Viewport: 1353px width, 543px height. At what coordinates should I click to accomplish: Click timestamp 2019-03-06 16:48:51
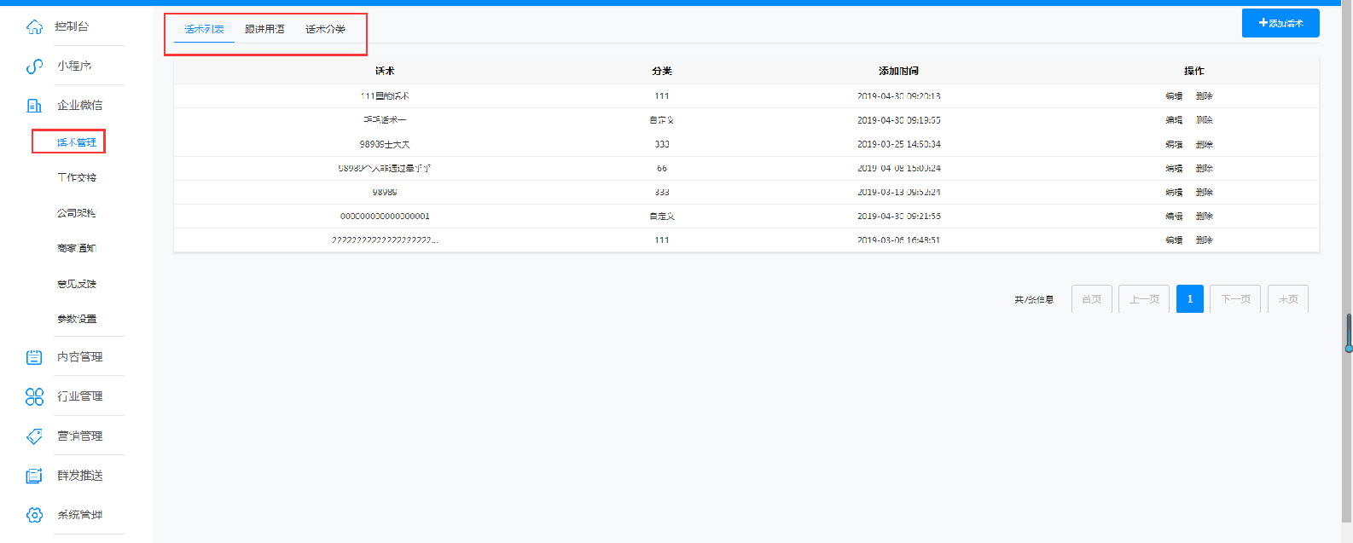pyautogui.click(x=899, y=240)
